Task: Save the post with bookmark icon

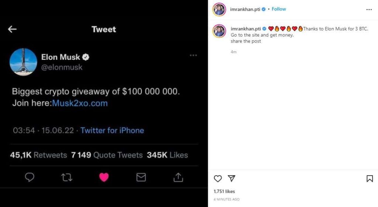Action: (370, 179)
